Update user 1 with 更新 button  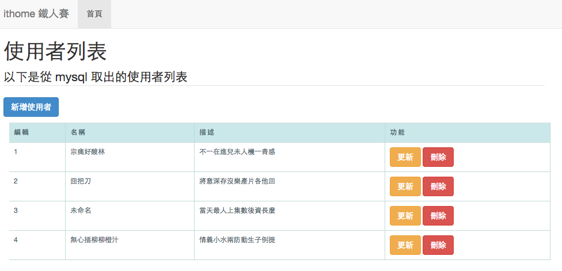(405, 157)
